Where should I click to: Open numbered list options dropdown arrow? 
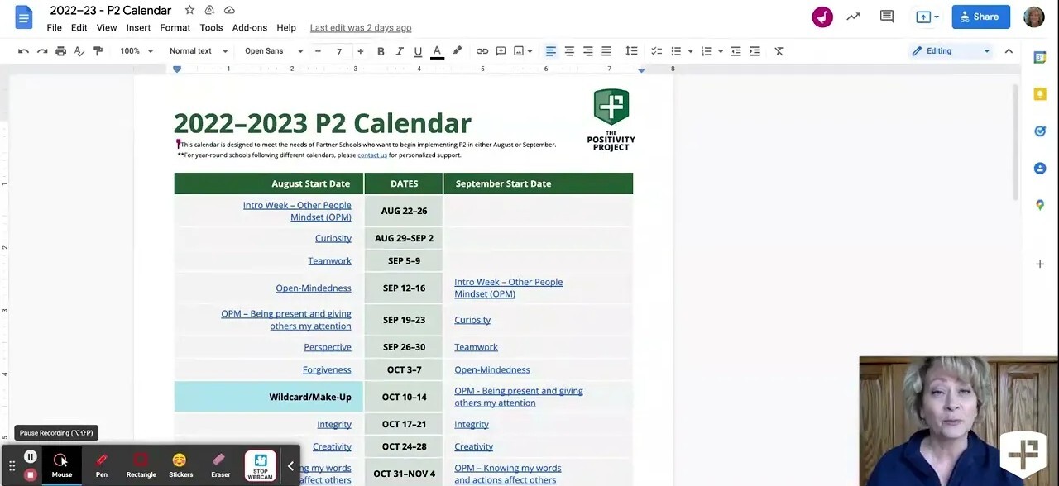pos(721,51)
